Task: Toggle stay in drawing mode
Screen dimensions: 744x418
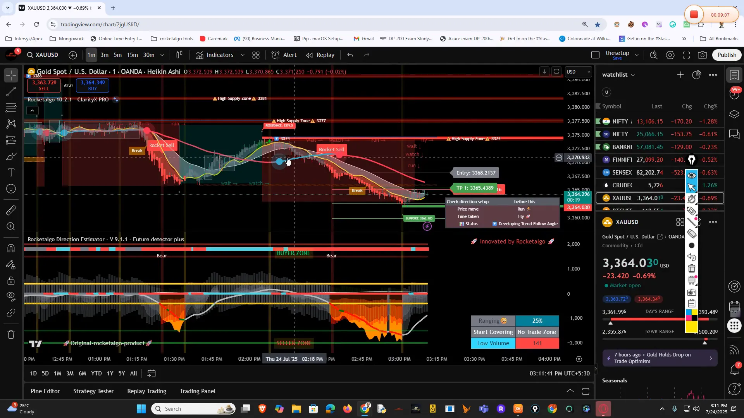Action: (x=11, y=265)
